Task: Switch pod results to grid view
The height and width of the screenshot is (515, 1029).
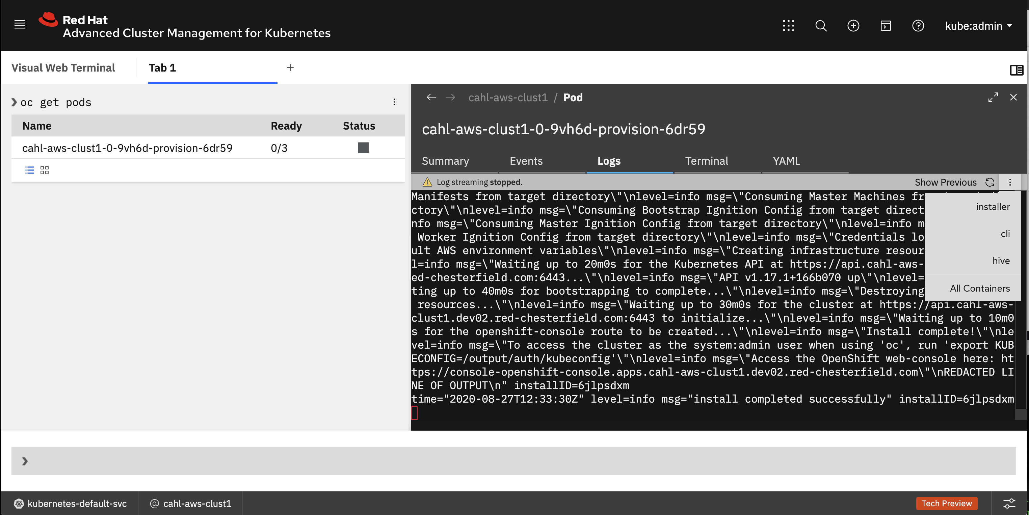Action: (44, 170)
